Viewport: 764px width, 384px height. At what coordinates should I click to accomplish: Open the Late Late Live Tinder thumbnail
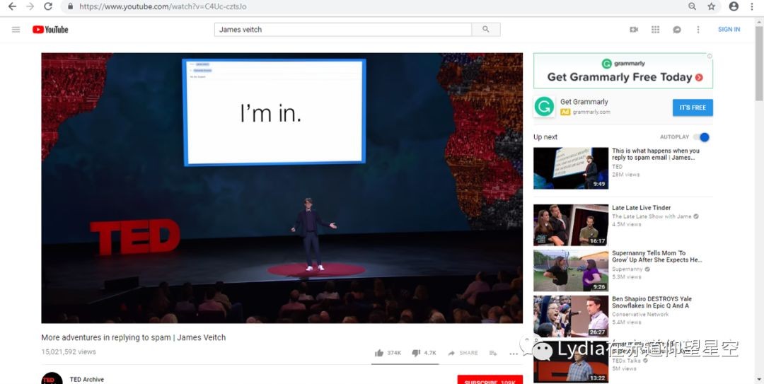[x=570, y=225]
